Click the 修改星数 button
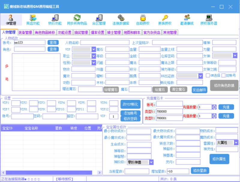This screenshot has width=240, height=182. pos(200,171)
